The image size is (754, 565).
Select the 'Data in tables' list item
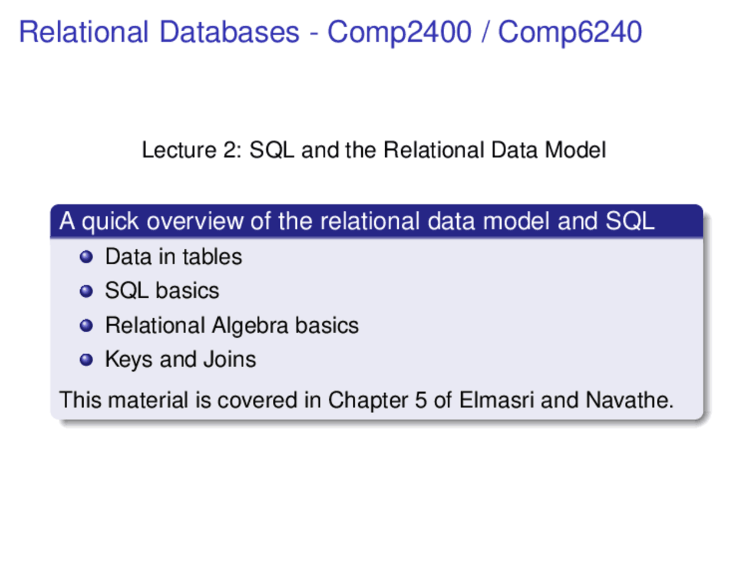click(x=173, y=257)
